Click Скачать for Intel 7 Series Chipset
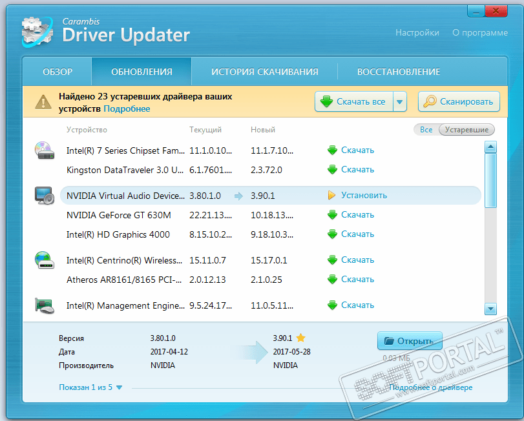The height and width of the screenshot is (421, 524). [357, 150]
